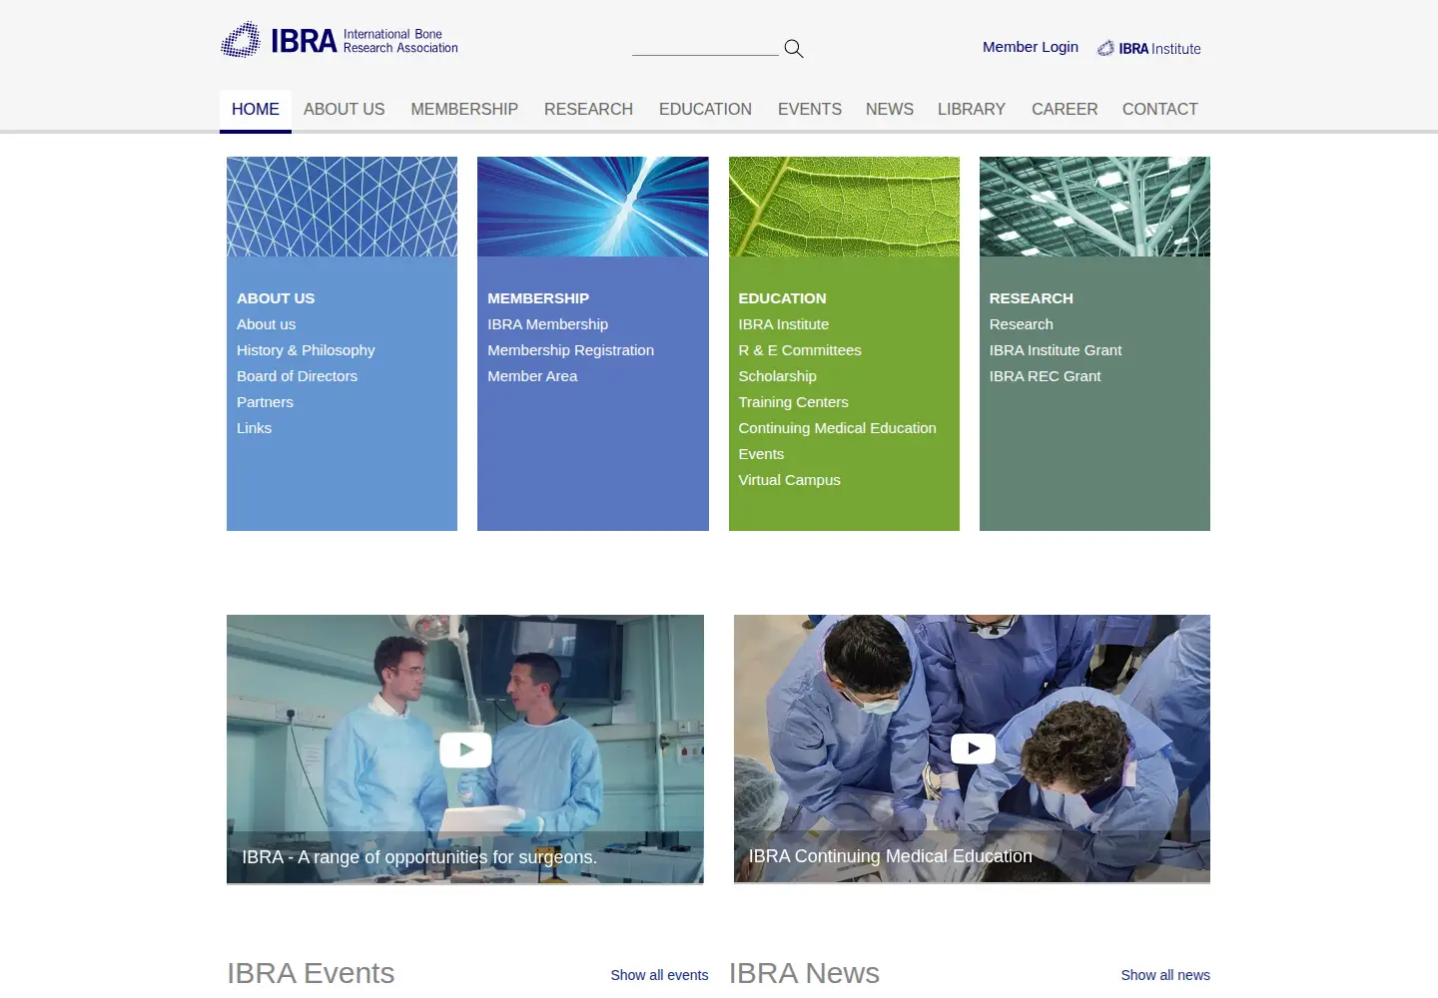Open the Scholarship link
This screenshot has height=998, width=1438.
(777, 376)
